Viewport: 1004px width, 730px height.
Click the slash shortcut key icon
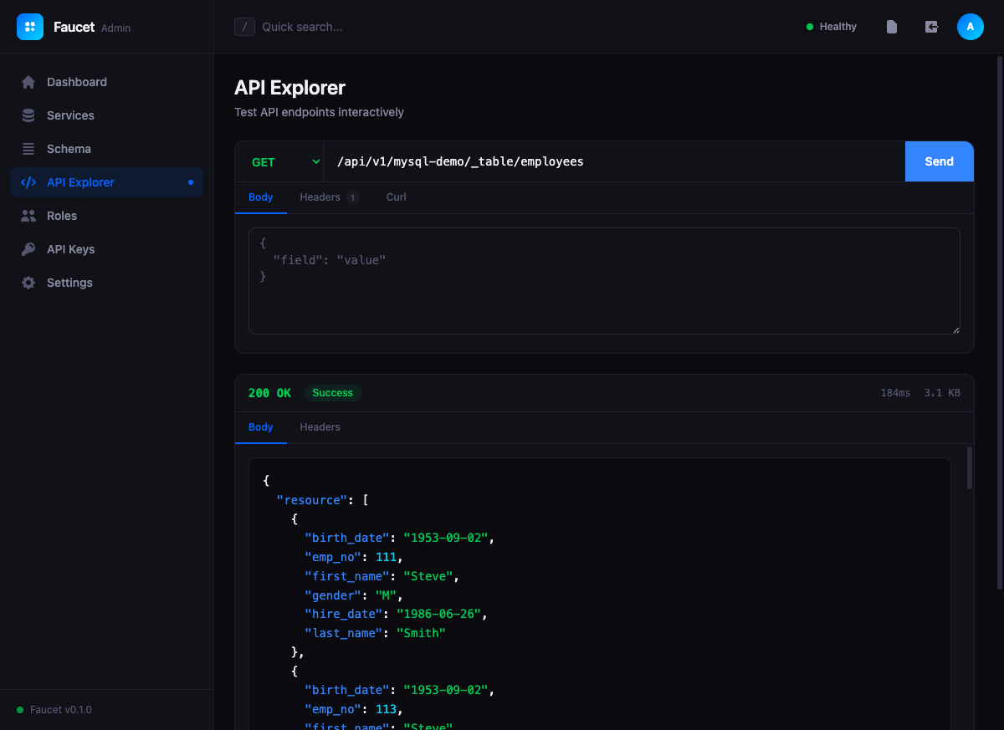pos(244,27)
